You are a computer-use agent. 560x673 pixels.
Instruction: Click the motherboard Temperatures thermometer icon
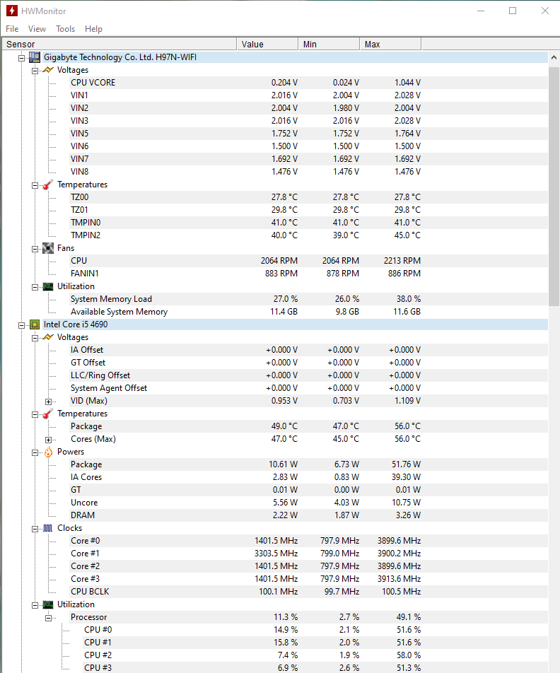pyautogui.click(x=48, y=185)
